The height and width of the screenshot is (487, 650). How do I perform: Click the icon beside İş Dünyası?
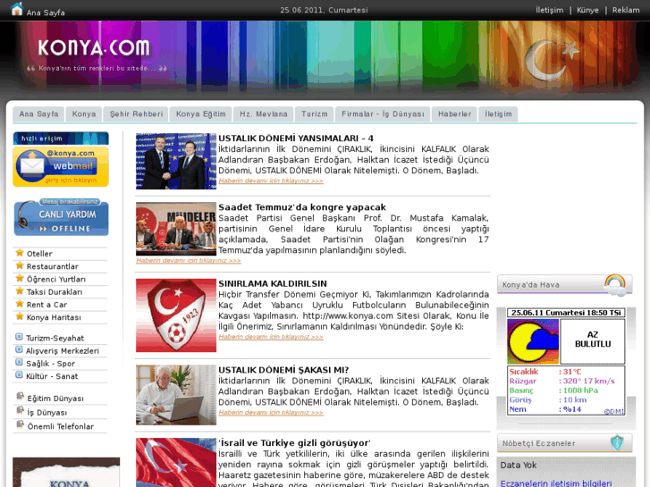coord(20,411)
